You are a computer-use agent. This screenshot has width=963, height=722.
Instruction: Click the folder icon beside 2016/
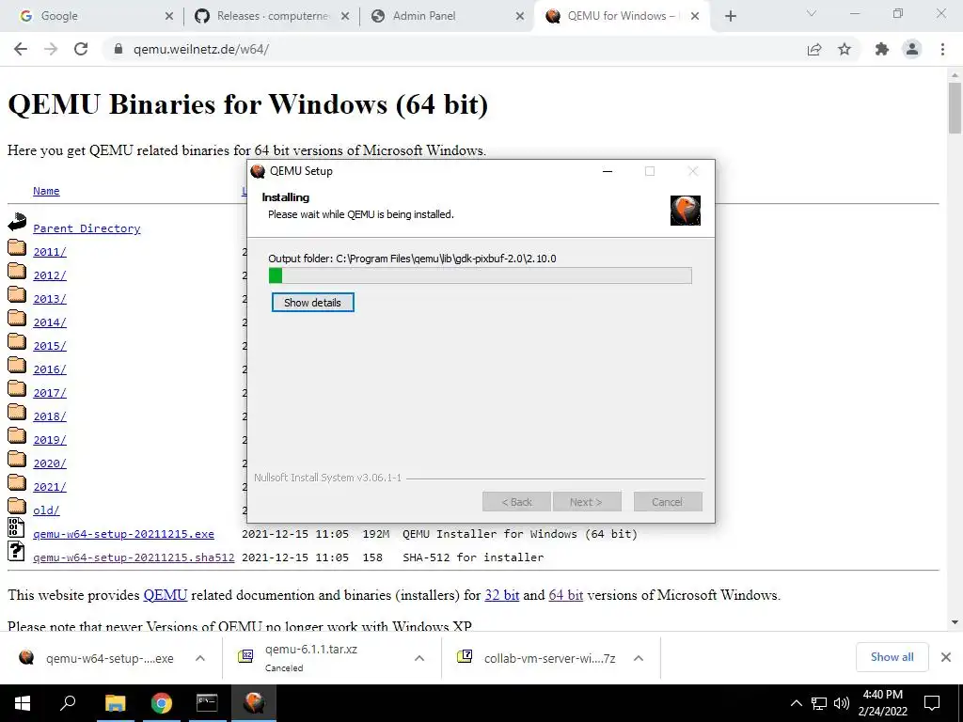(17, 366)
